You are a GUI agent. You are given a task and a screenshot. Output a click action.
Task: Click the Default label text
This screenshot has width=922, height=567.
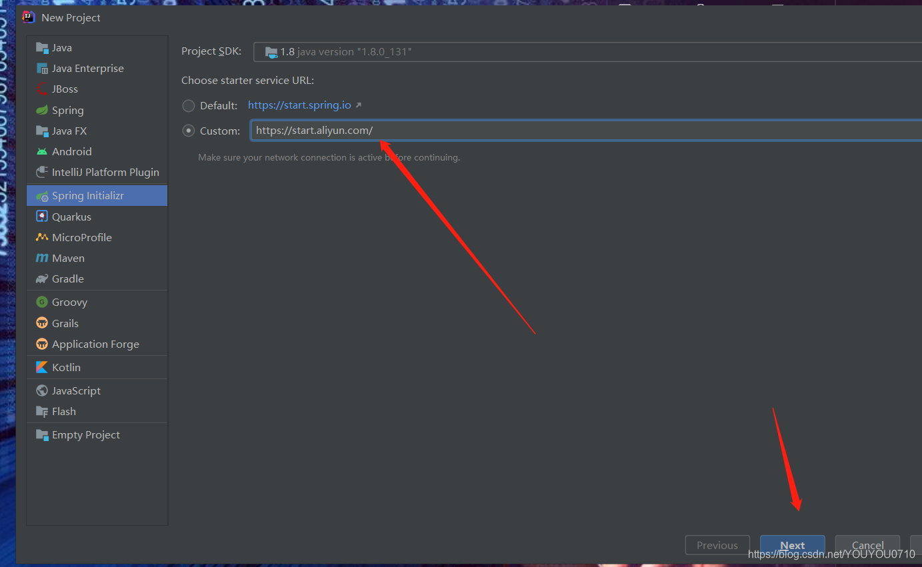pyautogui.click(x=219, y=105)
